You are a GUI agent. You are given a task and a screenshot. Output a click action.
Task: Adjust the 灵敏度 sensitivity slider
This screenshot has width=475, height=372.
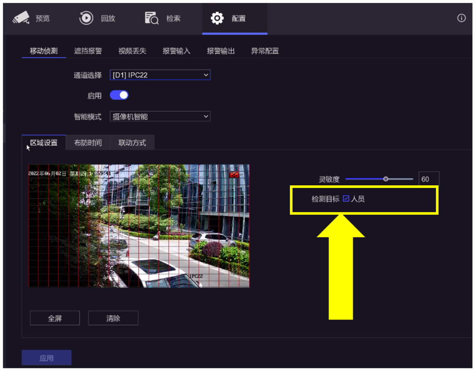tap(386, 179)
